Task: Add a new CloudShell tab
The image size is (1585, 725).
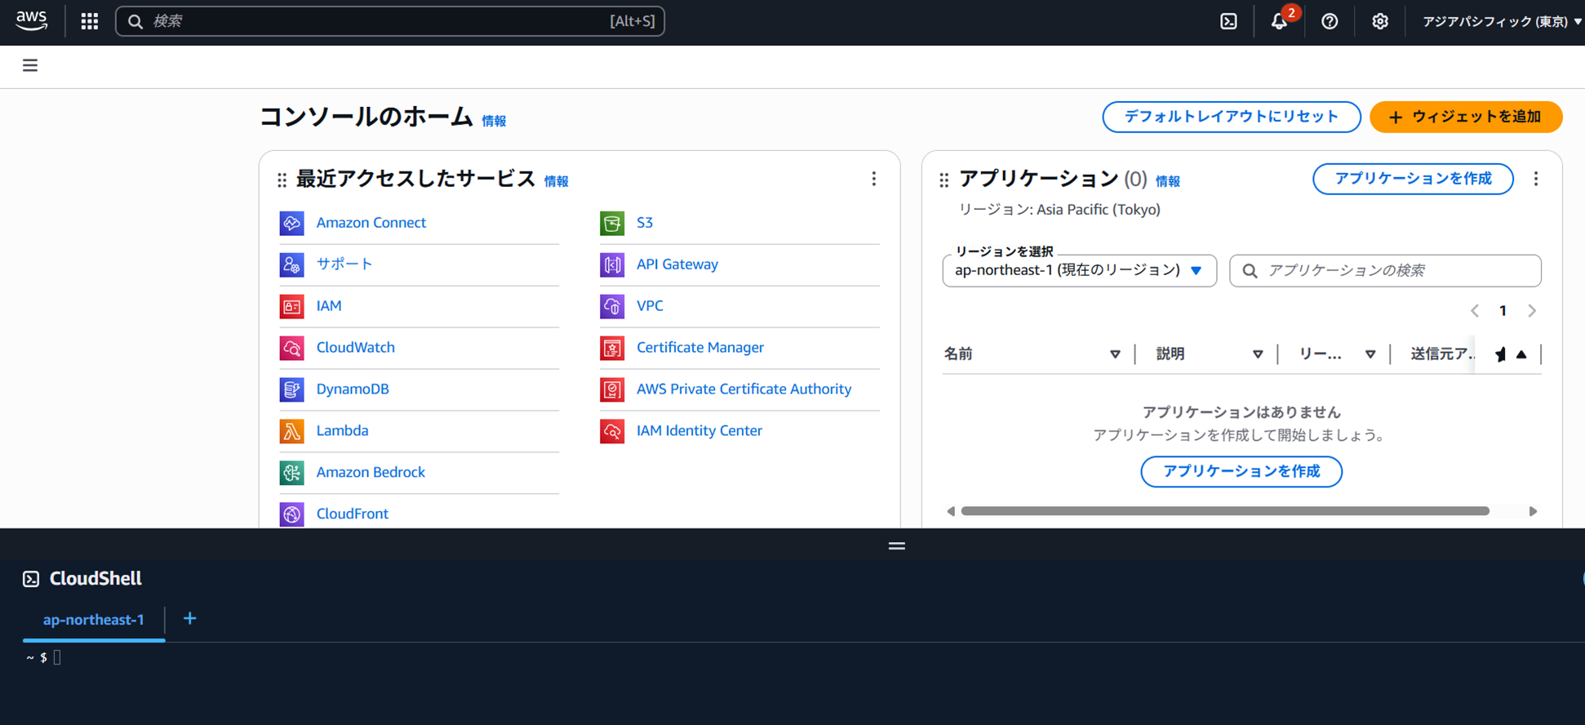Action: click(190, 619)
